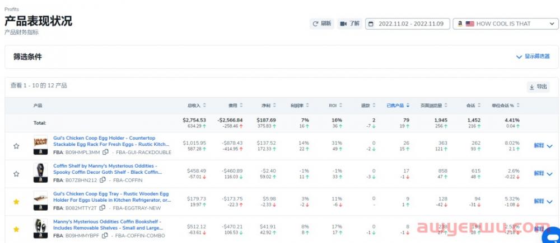560x243 pixels.
Task: Click the $1,015.95 revenue cell
Action: pyautogui.click(x=194, y=143)
